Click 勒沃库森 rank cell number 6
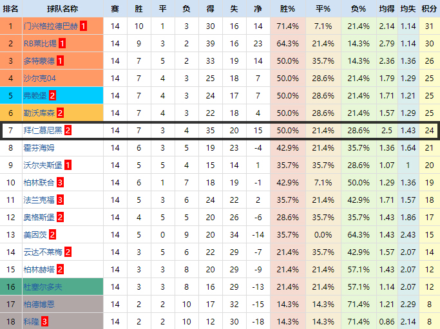The width and height of the screenshot is (440, 329). coord(11,113)
